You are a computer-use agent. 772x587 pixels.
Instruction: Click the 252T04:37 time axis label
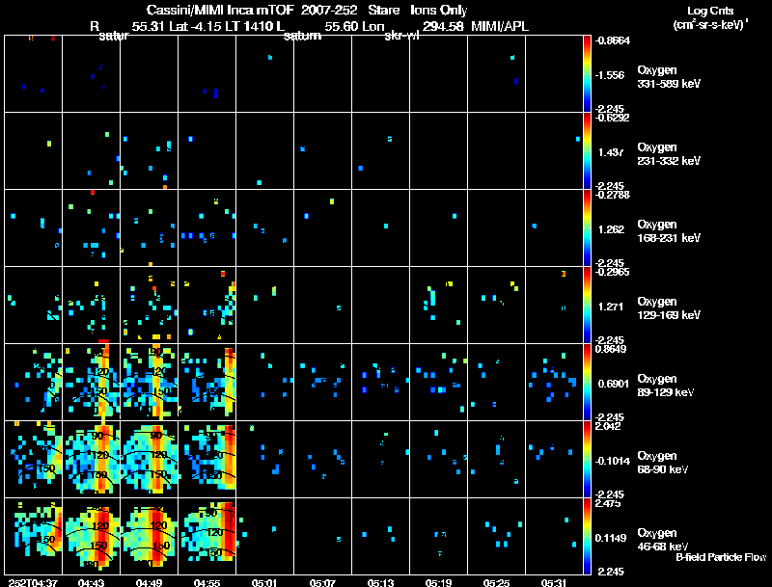point(33,582)
